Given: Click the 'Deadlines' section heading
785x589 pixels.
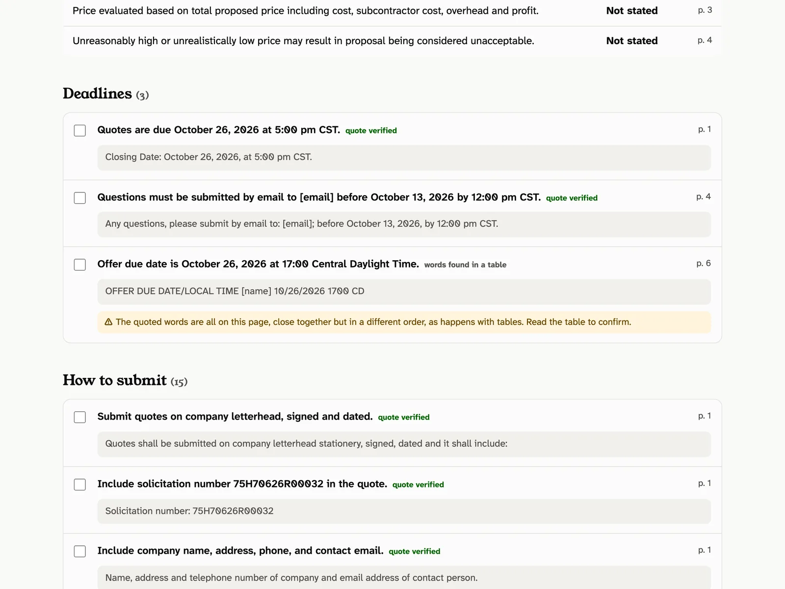Looking at the screenshot, I should point(97,93).
